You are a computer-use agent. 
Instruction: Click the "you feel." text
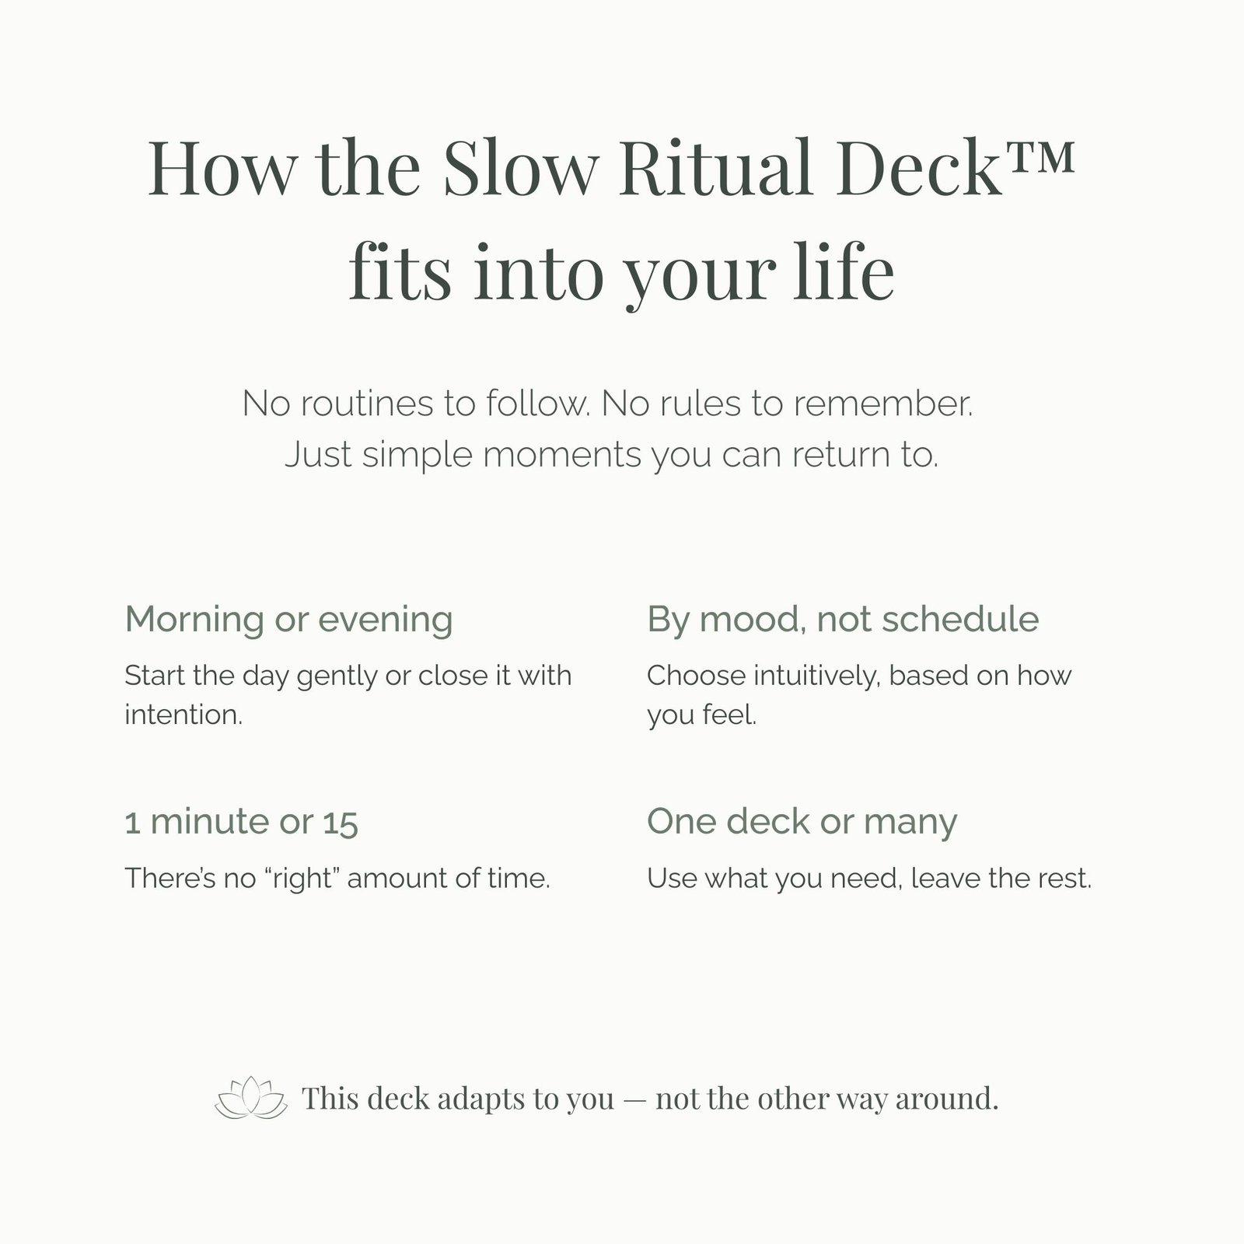pyautogui.click(x=701, y=715)
